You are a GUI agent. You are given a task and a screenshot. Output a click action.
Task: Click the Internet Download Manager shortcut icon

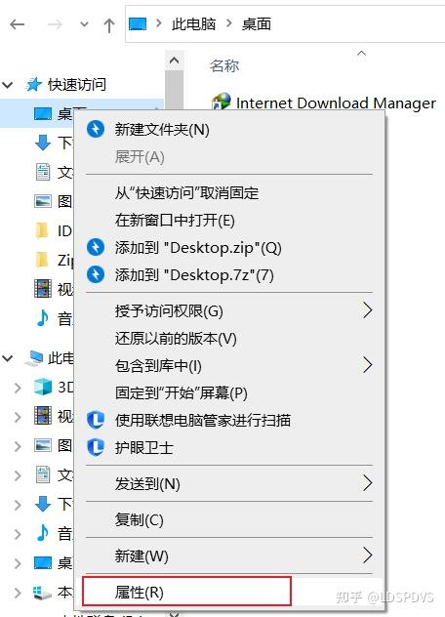221,102
